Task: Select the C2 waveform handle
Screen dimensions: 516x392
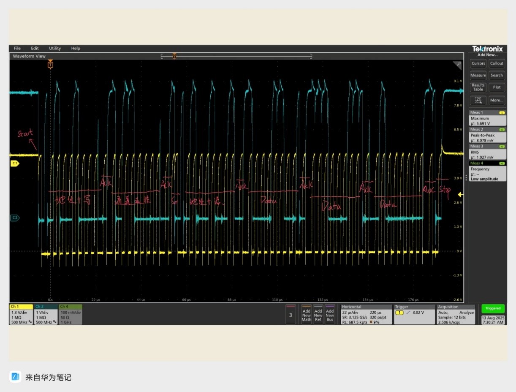Action: pyautogui.click(x=14, y=218)
